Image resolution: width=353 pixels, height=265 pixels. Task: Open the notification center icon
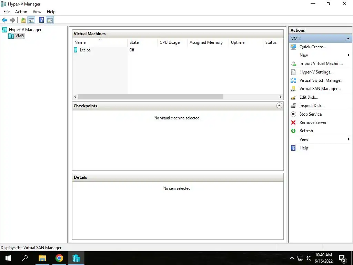pyautogui.click(x=342, y=258)
